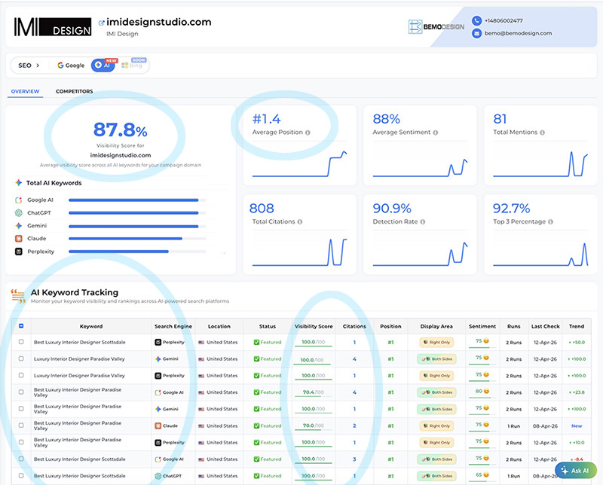Viewport: 603px width, 485px height.
Task: Select the Google search engine tab
Action: (x=71, y=66)
